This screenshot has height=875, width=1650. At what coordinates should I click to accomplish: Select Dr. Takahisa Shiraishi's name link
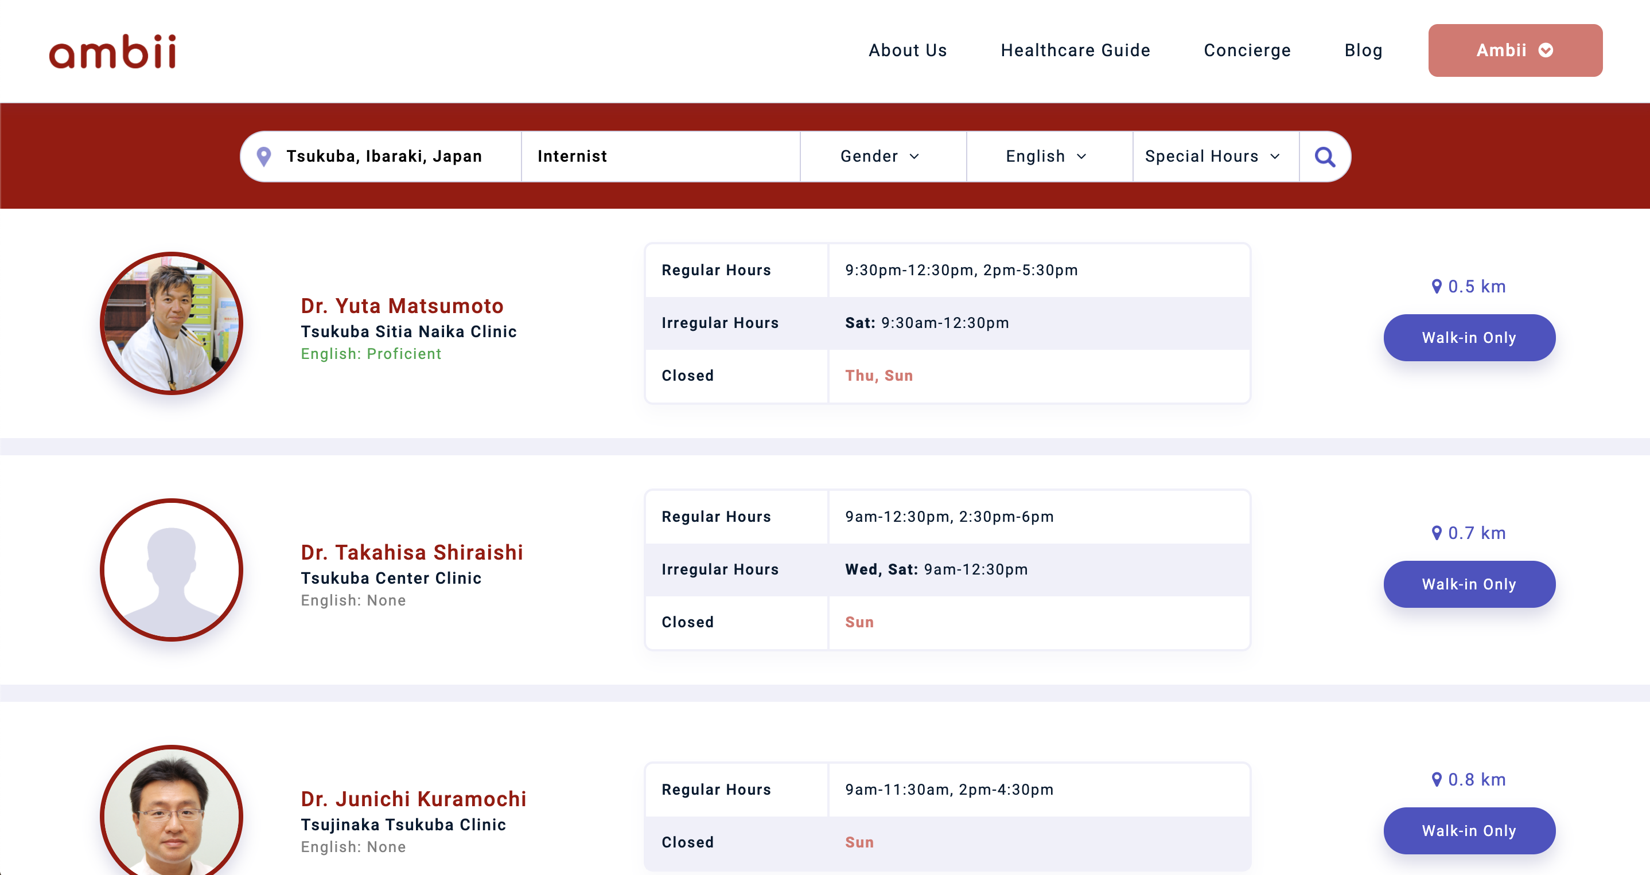click(412, 552)
